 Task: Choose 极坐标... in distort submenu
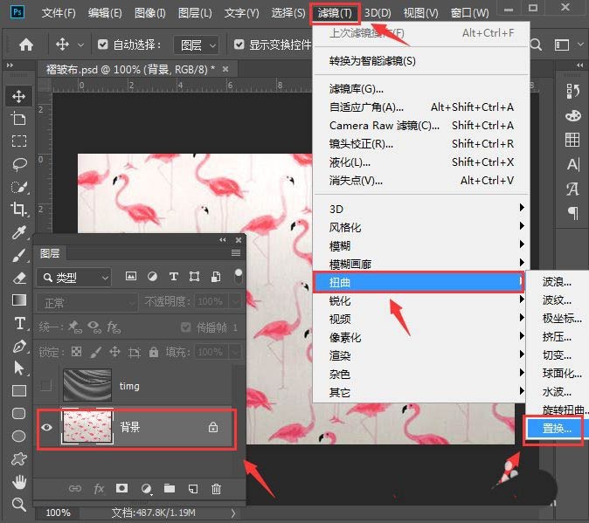558,318
